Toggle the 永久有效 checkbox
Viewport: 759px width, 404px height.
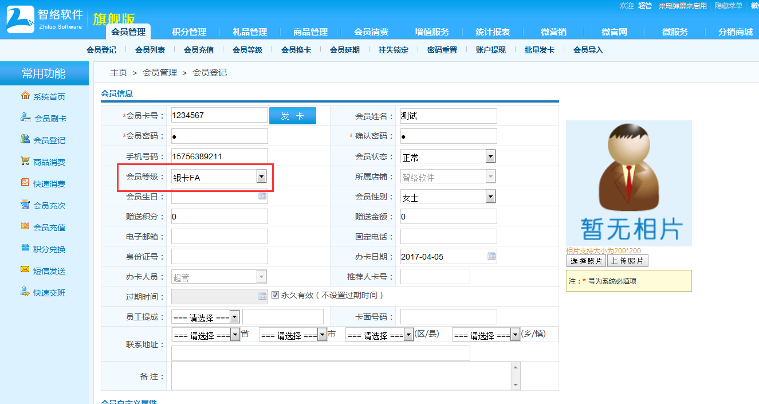click(275, 295)
